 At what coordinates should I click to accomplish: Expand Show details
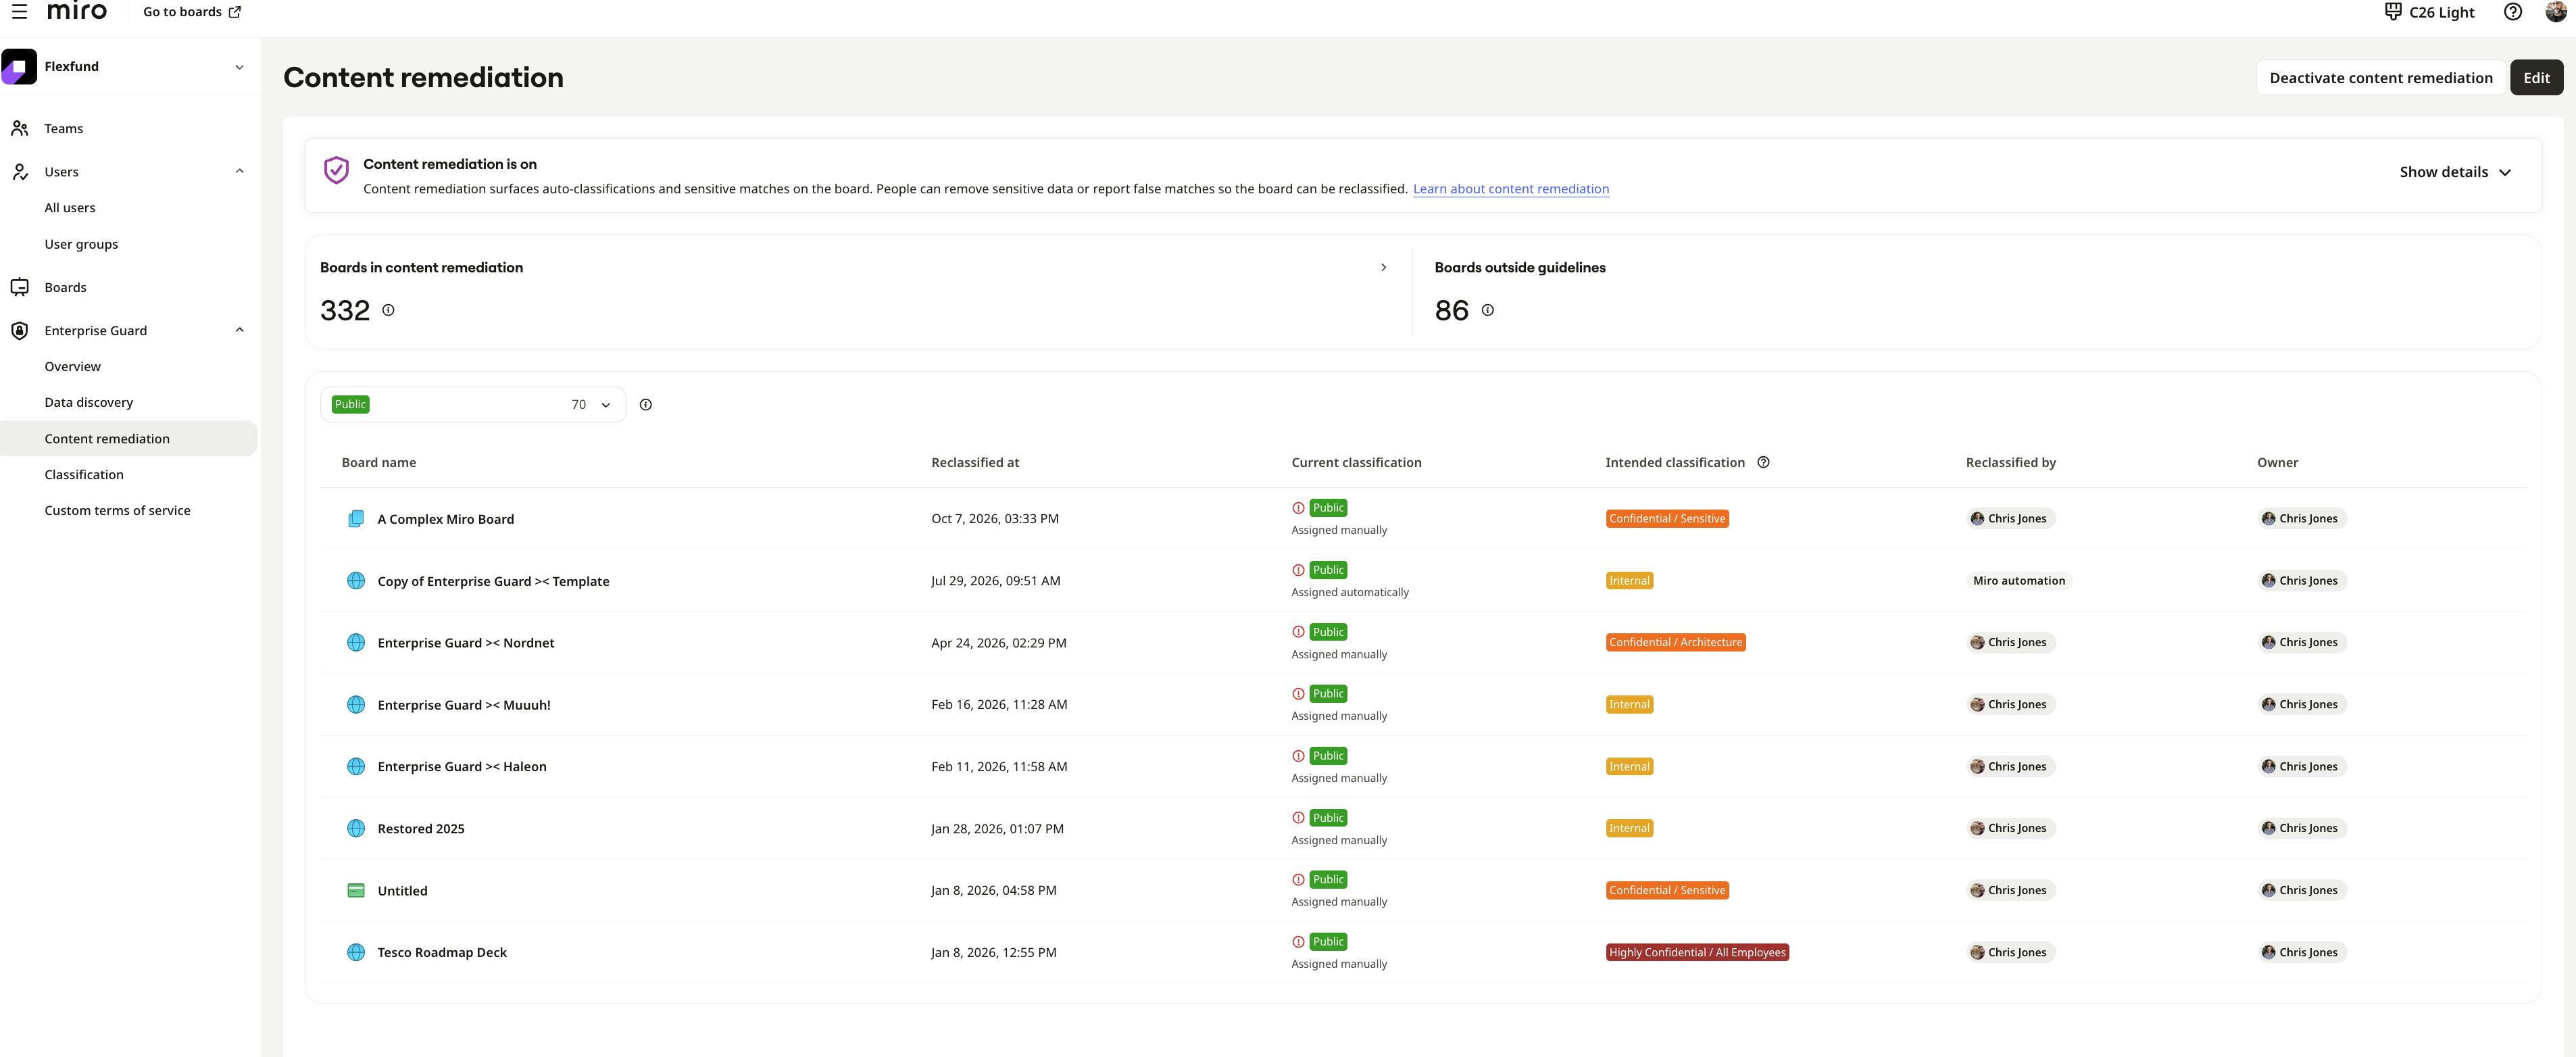[2455, 172]
